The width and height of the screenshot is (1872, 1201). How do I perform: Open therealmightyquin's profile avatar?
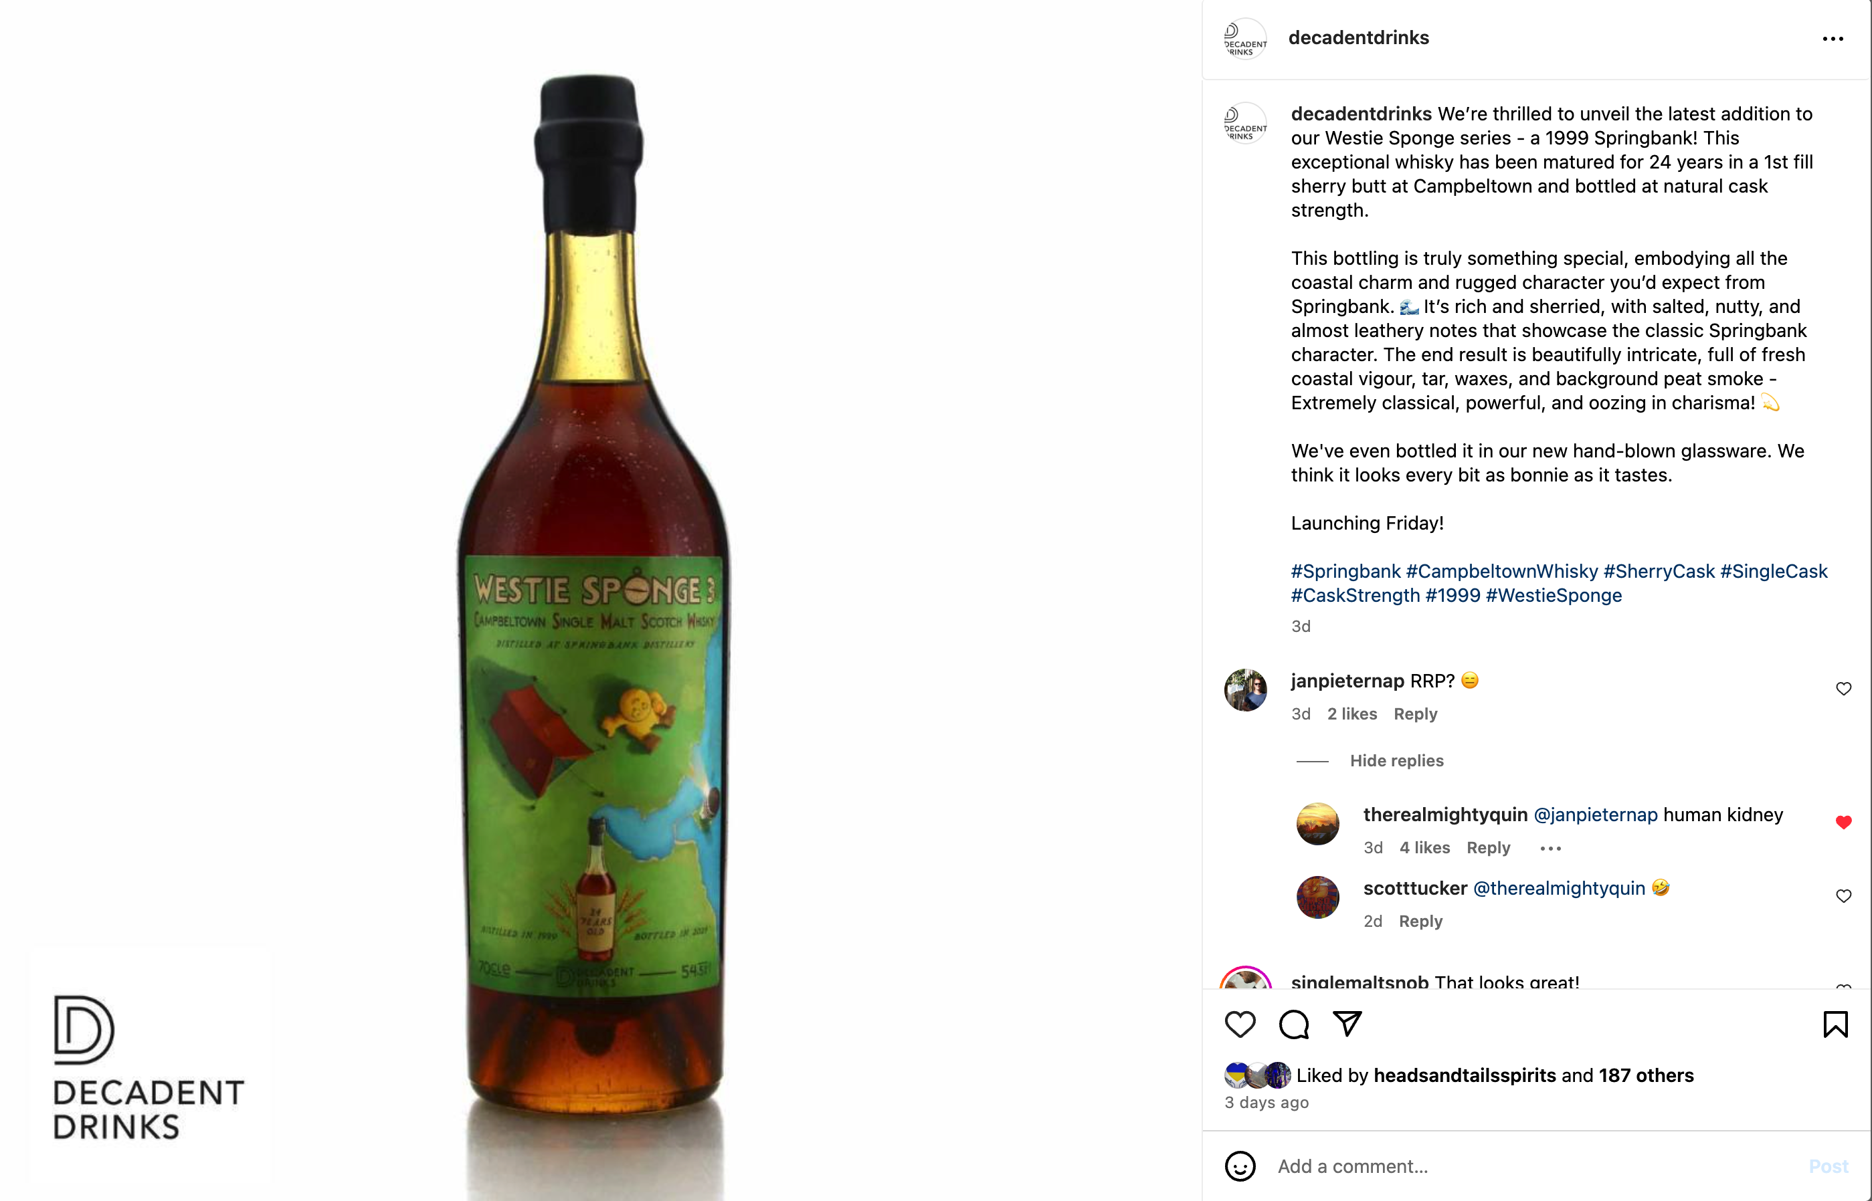pyautogui.click(x=1318, y=824)
